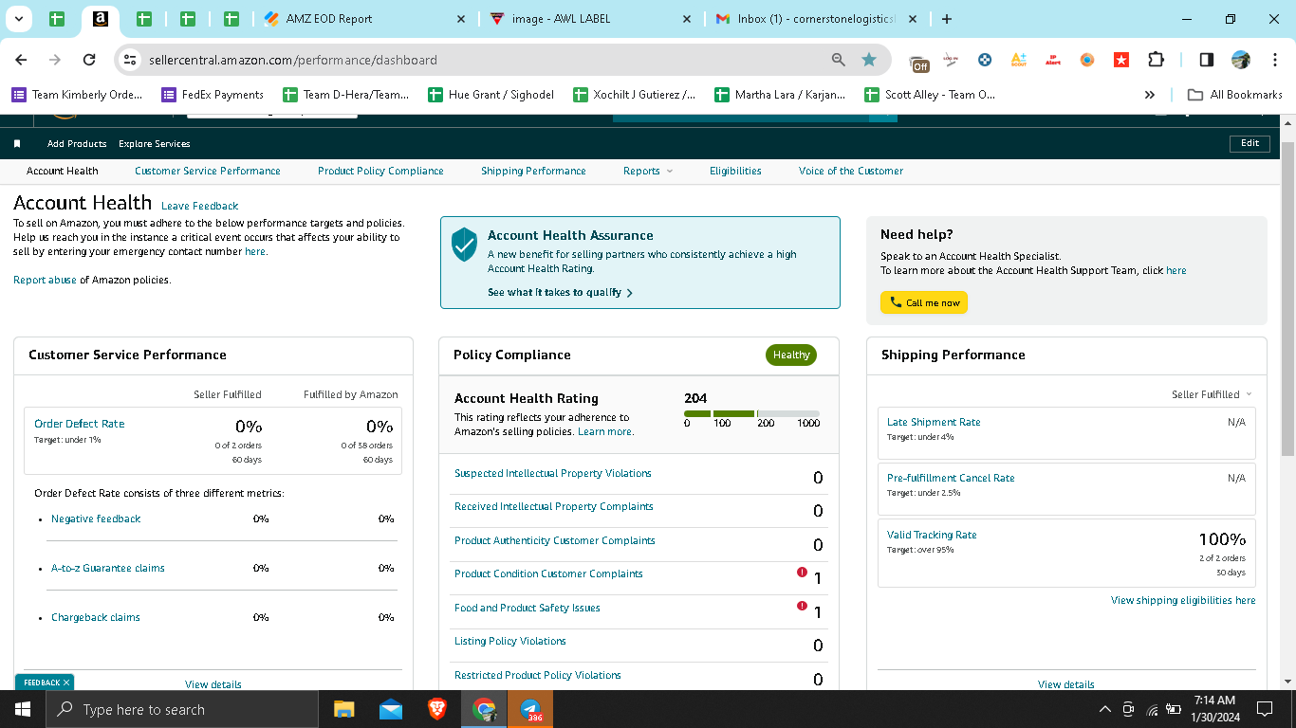Click the orange circle extension icon
The height and width of the screenshot is (728, 1296).
pyautogui.click(x=1087, y=60)
